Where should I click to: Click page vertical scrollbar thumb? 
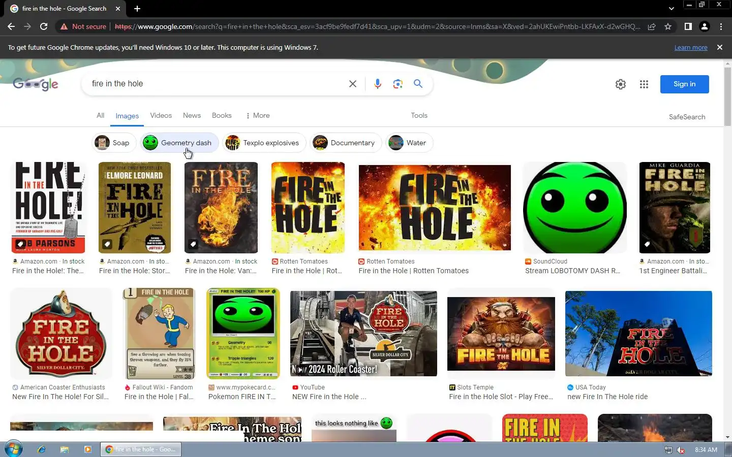[x=727, y=96]
